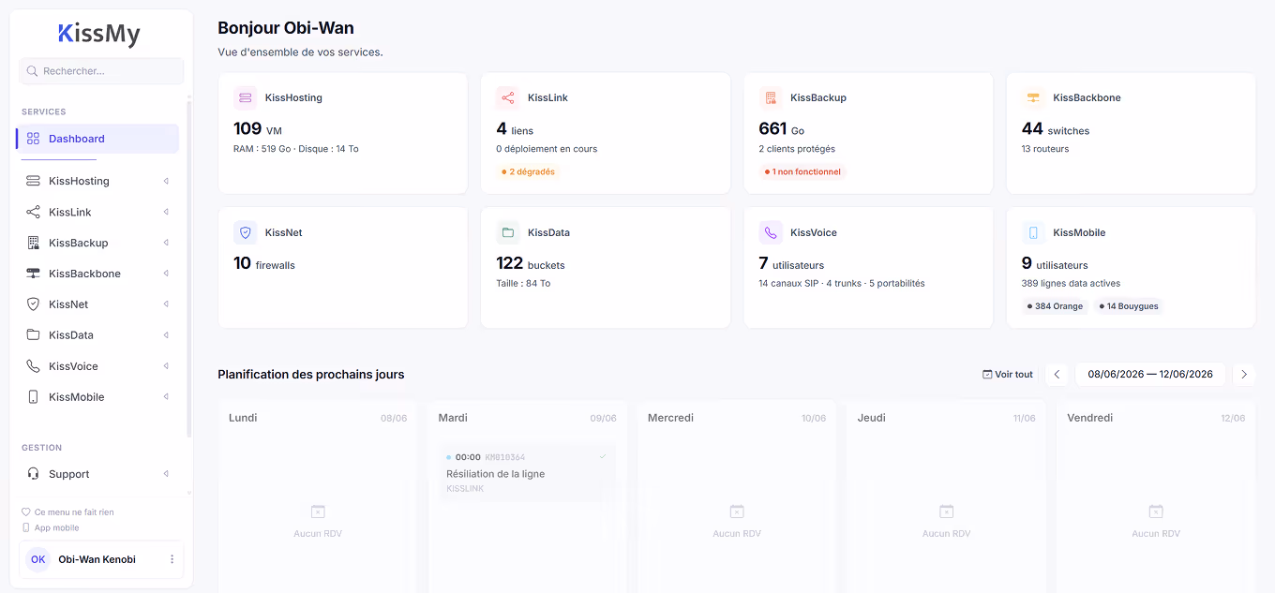Click the 389 lignes data actives text
1275x593 pixels.
click(1071, 283)
